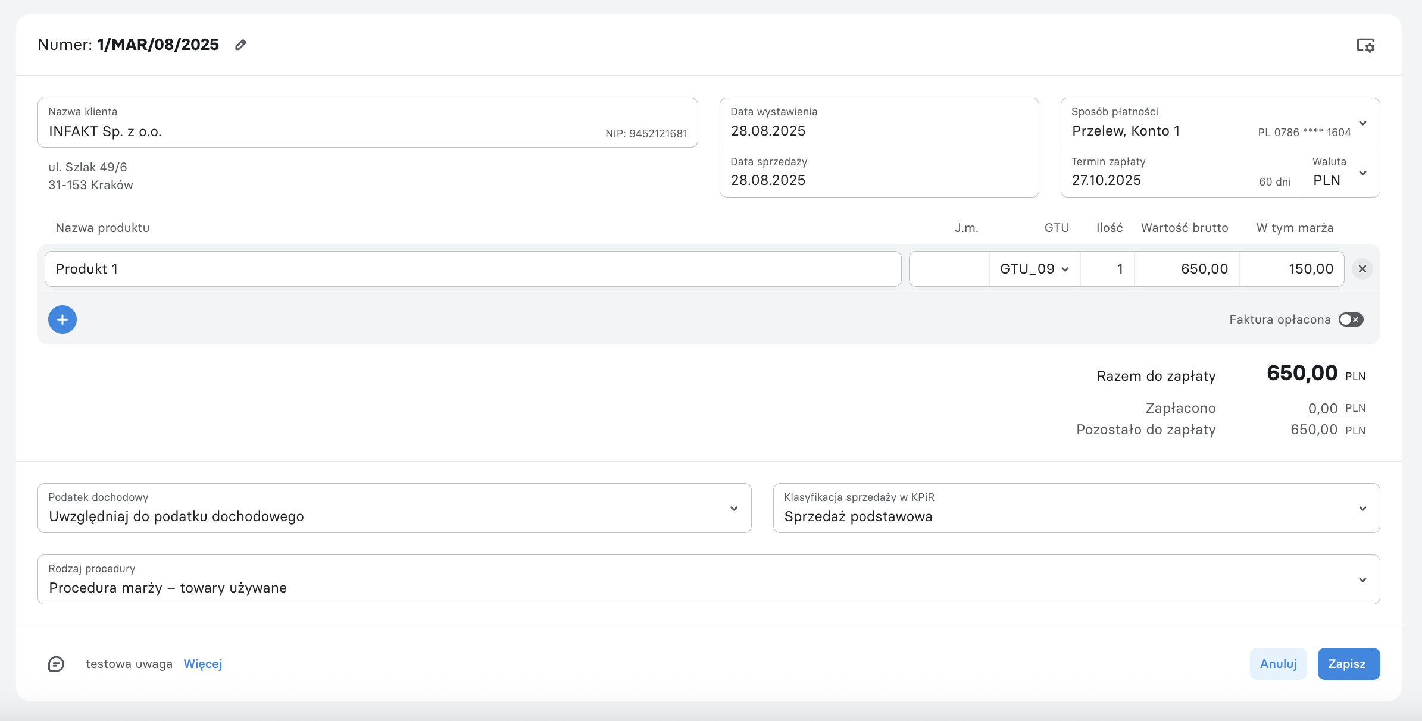Edit the Zapłacono 0,00 amount
The width and height of the screenshot is (1422, 721).
pos(1323,409)
